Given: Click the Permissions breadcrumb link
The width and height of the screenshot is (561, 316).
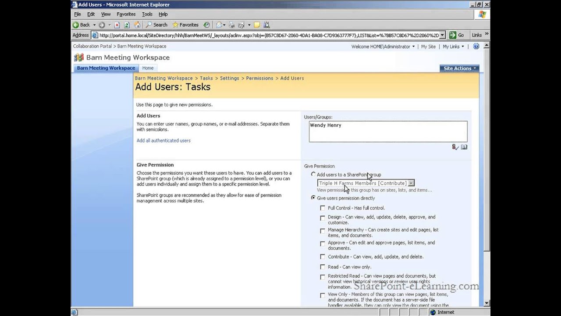Looking at the screenshot, I should pyautogui.click(x=259, y=78).
